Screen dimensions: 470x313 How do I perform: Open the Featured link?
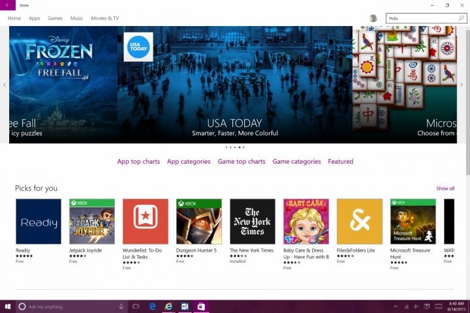[341, 162]
